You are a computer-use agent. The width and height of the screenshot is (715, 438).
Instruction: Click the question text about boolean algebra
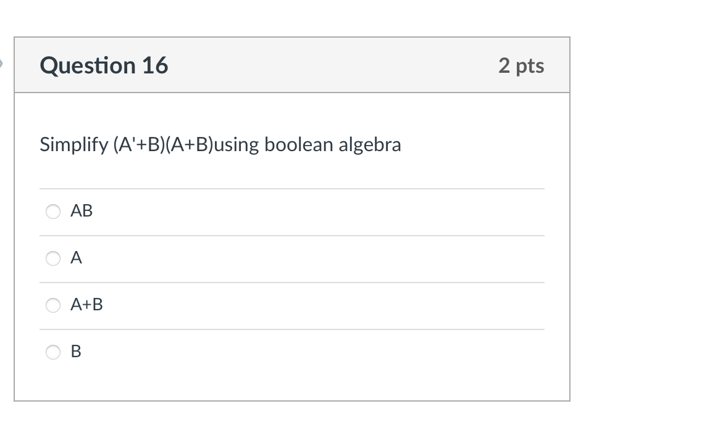pos(220,144)
